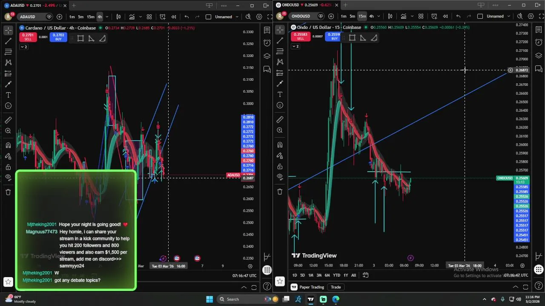Open the chat panel in ONDOUSD right sidebar
545x306 pixels.
pos(539,68)
